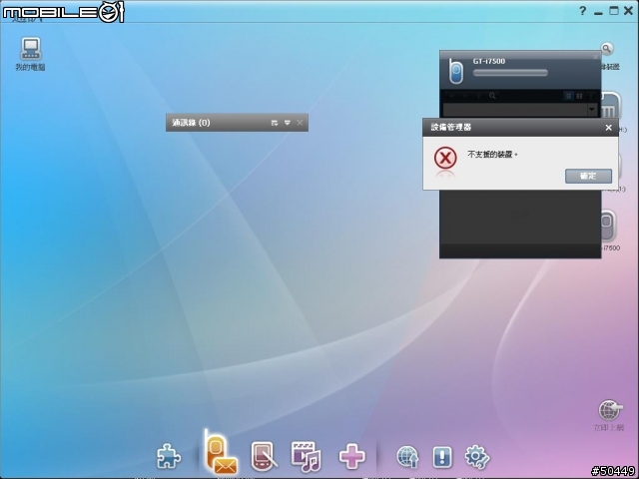639x479 pixels.
Task: Select the storage drive icon at right edge
Action: tap(610, 106)
